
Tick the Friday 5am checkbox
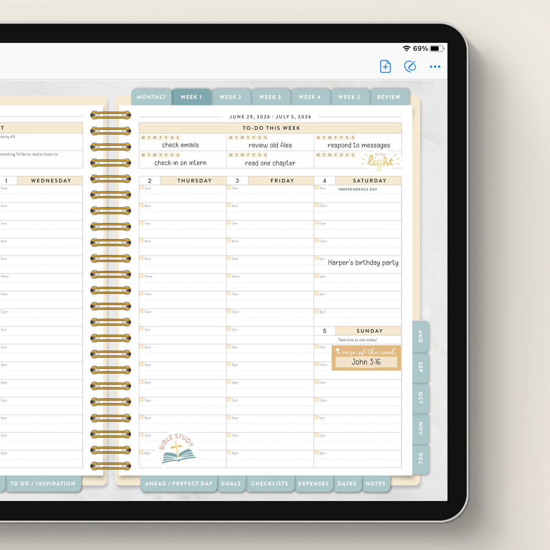229,187
